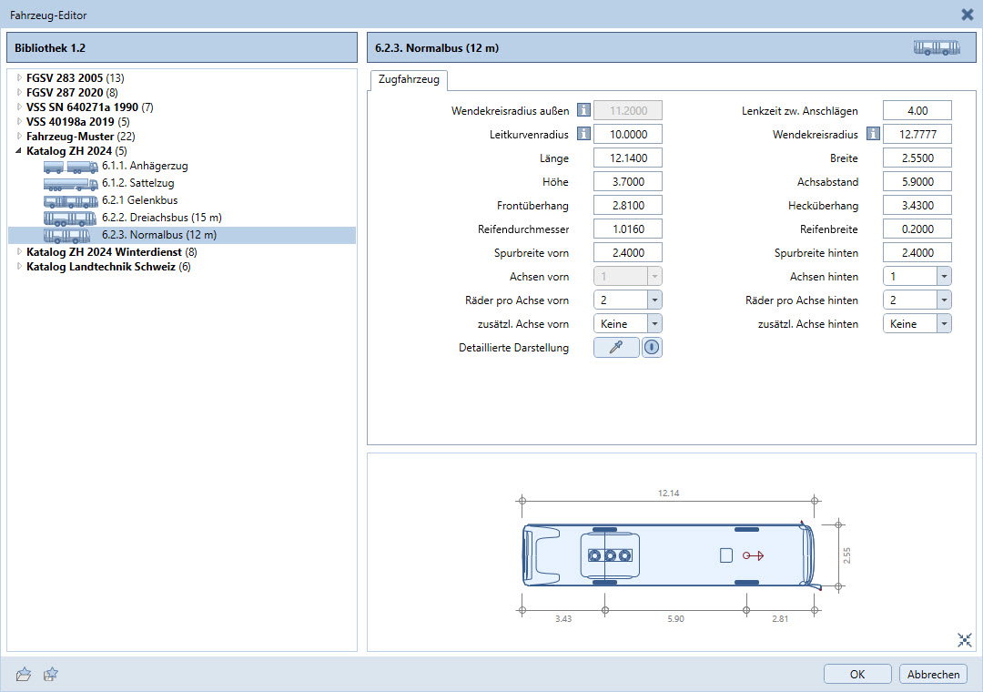The height and width of the screenshot is (692, 983).
Task: Select 6.2.1 Gelenkbus in the tree
Action: (x=139, y=200)
